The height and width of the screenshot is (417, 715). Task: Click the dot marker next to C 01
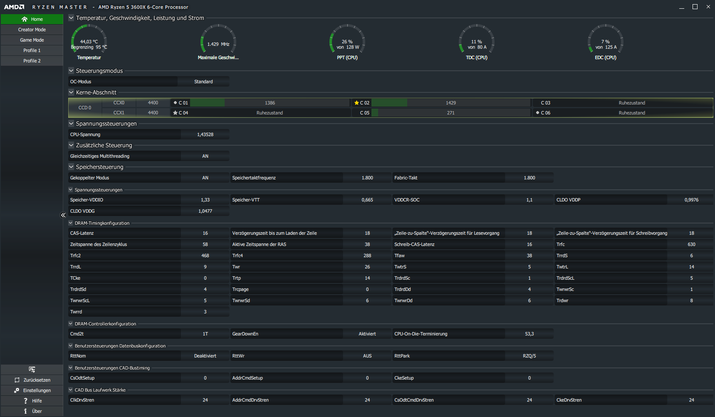pyautogui.click(x=175, y=103)
